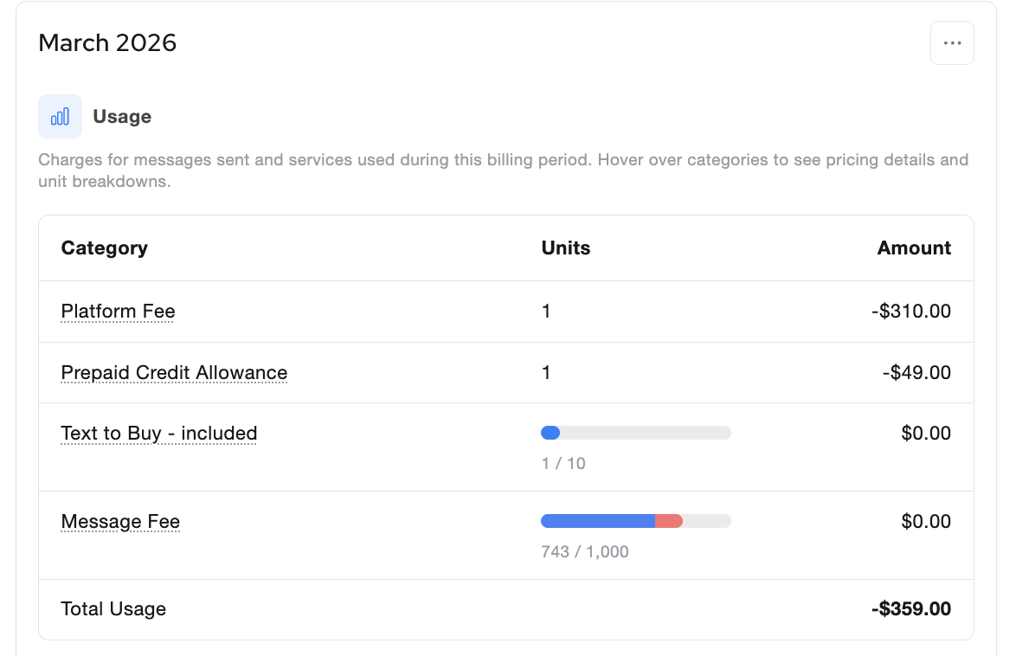1016x656 pixels.
Task: Click the 743 / 1,000 message count
Action: coord(585,552)
